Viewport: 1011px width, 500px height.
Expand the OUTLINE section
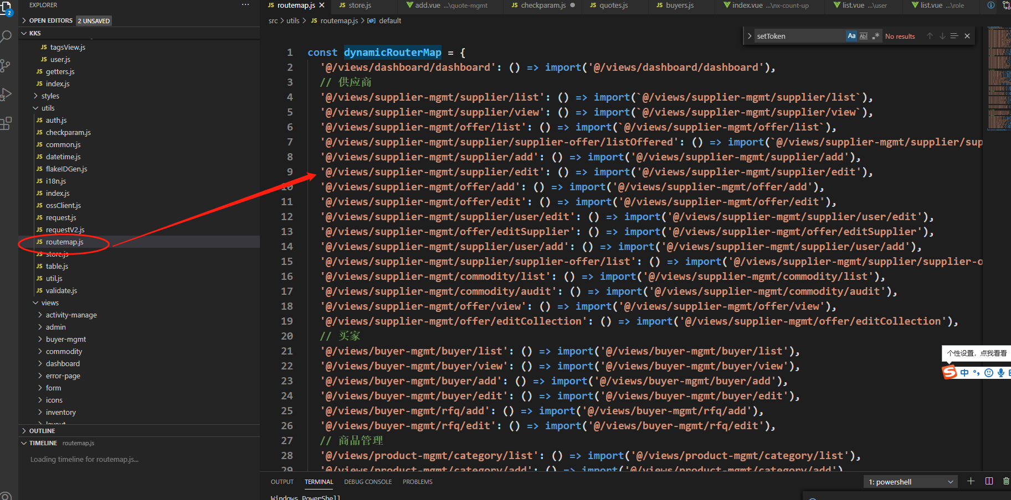coord(24,431)
